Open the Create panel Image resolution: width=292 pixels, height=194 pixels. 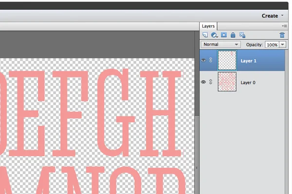pyautogui.click(x=270, y=16)
